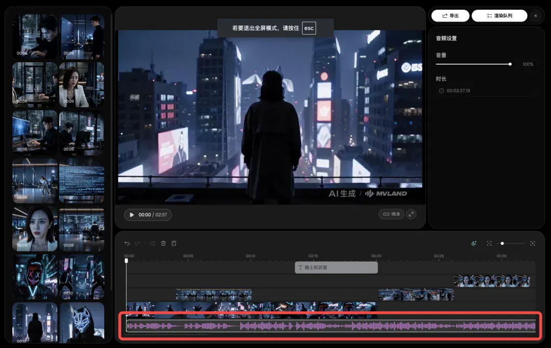This screenshot has height=348, width=551.
Task: Select the woman running in hall thumbnail
Action: (x=35, y=180)
